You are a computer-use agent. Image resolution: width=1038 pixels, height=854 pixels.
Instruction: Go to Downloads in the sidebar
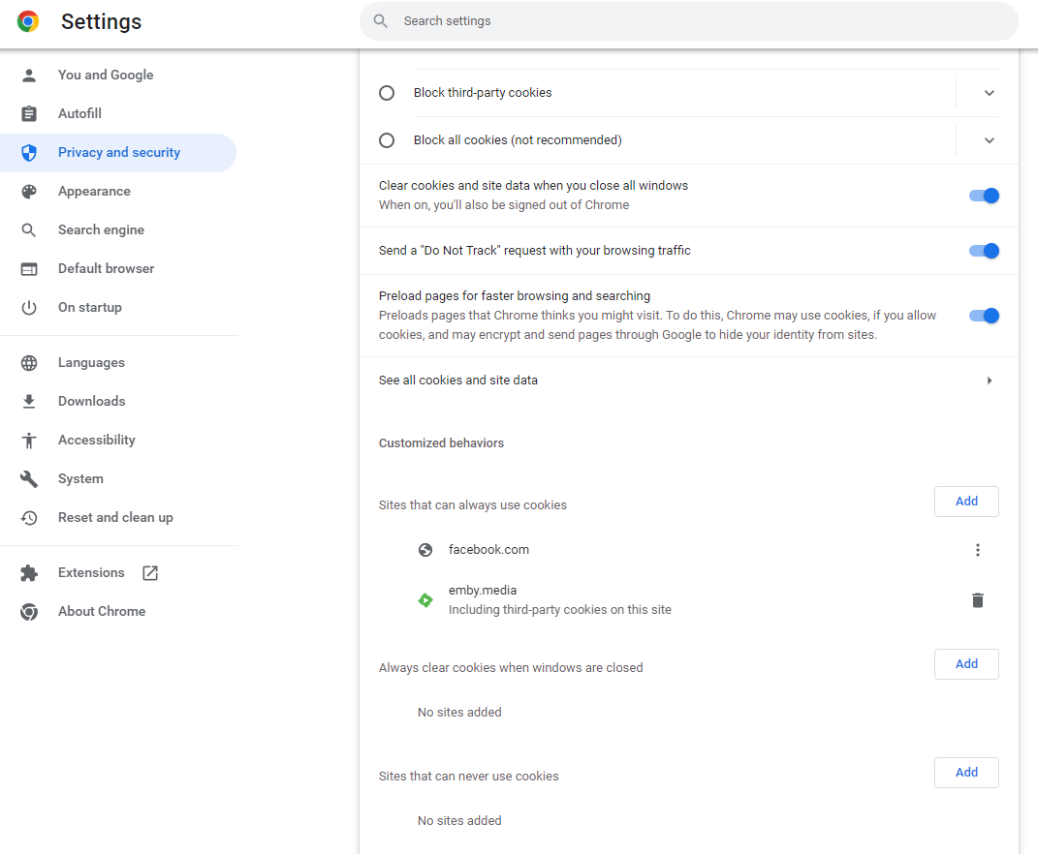coord(91,402)
